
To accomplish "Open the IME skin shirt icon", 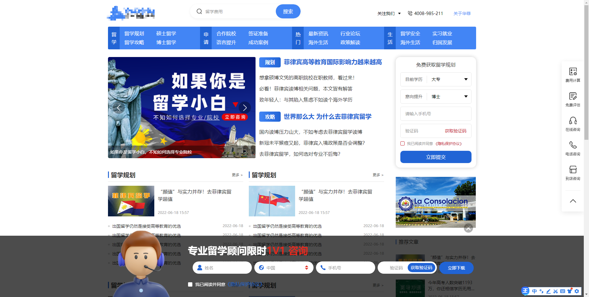I will click(570, 291).
